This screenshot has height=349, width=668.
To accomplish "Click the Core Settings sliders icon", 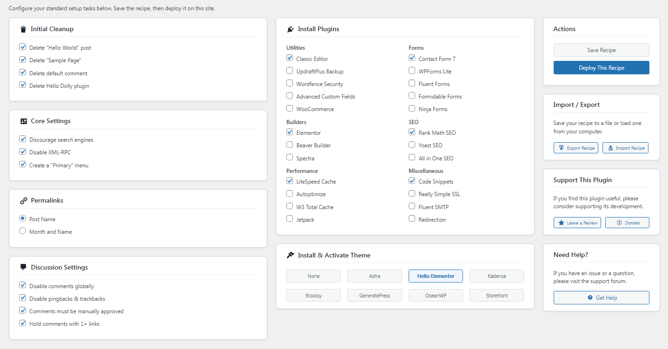I will pos(23,121).
